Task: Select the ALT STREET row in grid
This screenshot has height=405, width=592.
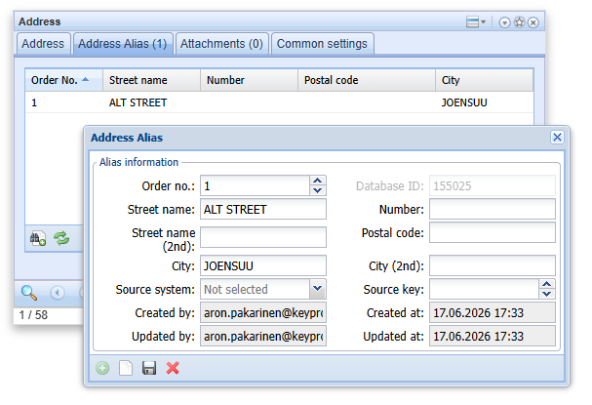Action: coord(279,102)
